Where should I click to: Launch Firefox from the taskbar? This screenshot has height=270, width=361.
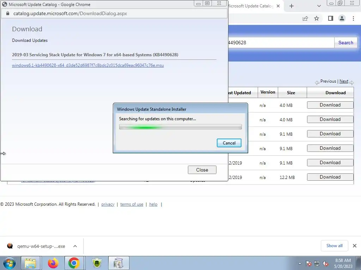[x=53, y=263]
